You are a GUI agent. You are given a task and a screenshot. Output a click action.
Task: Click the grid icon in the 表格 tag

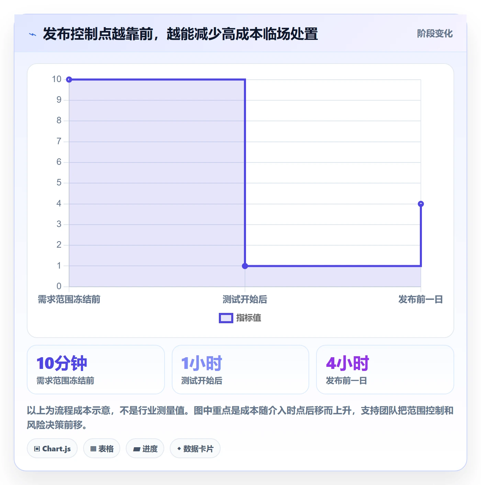pos(93,449)
